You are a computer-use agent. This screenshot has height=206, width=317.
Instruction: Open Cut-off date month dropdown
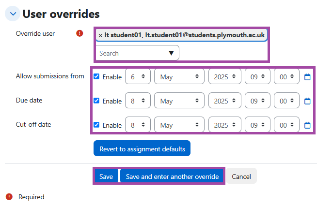[x=179, y=125]
